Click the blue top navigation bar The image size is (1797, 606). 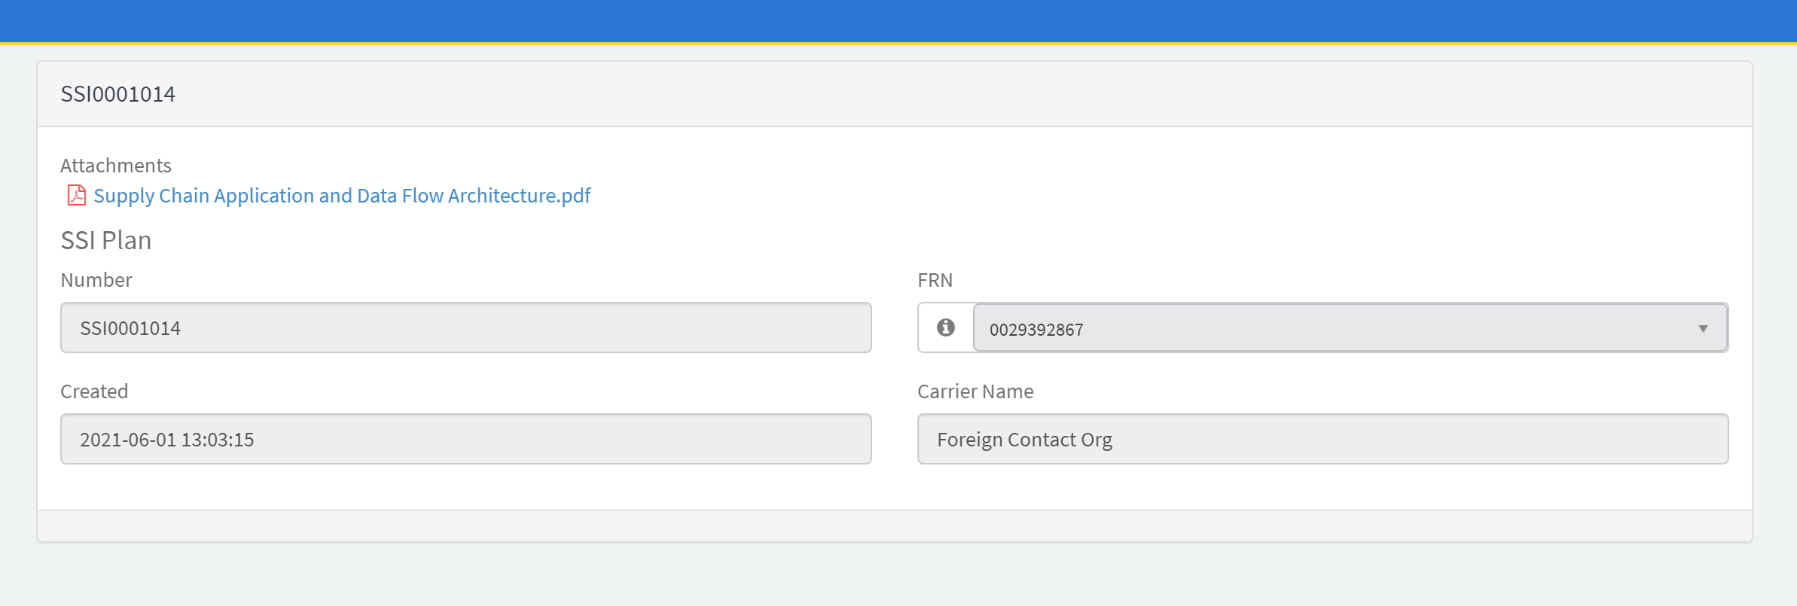click(898, 20)
